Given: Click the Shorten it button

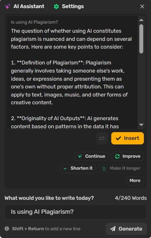Looking at the screenshot, I should pyautogui.click(x=78, y=168).
